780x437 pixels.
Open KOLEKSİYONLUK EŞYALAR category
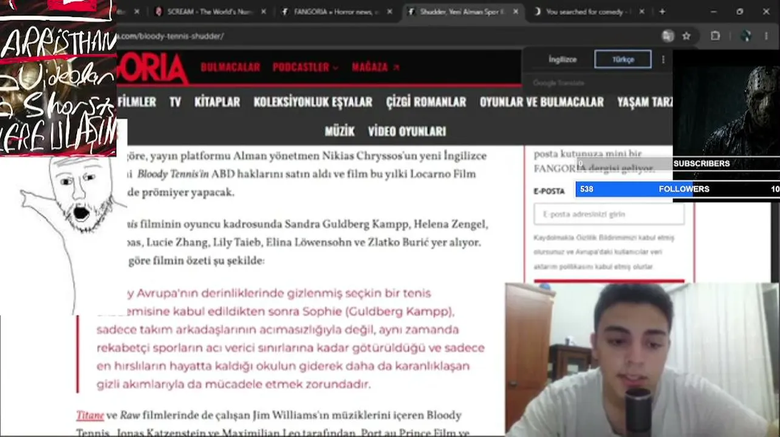point(313,102)
